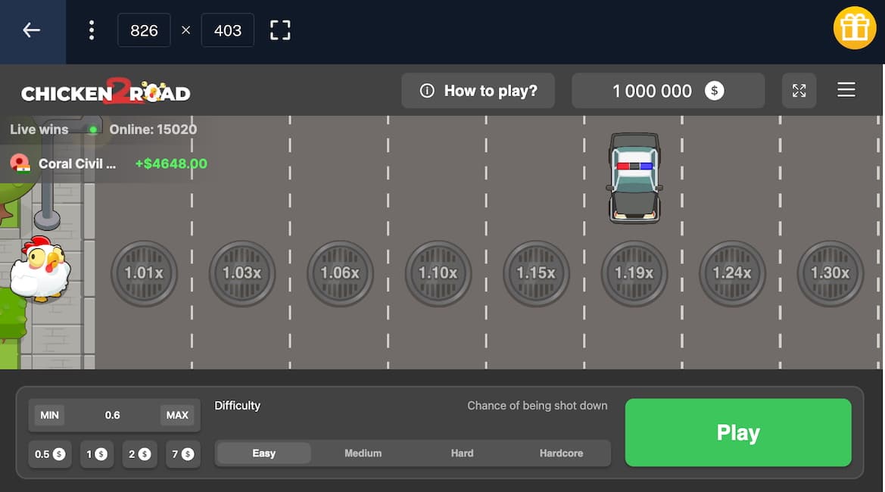
Task: Set bet to MIN
Action: coord(49,415)
